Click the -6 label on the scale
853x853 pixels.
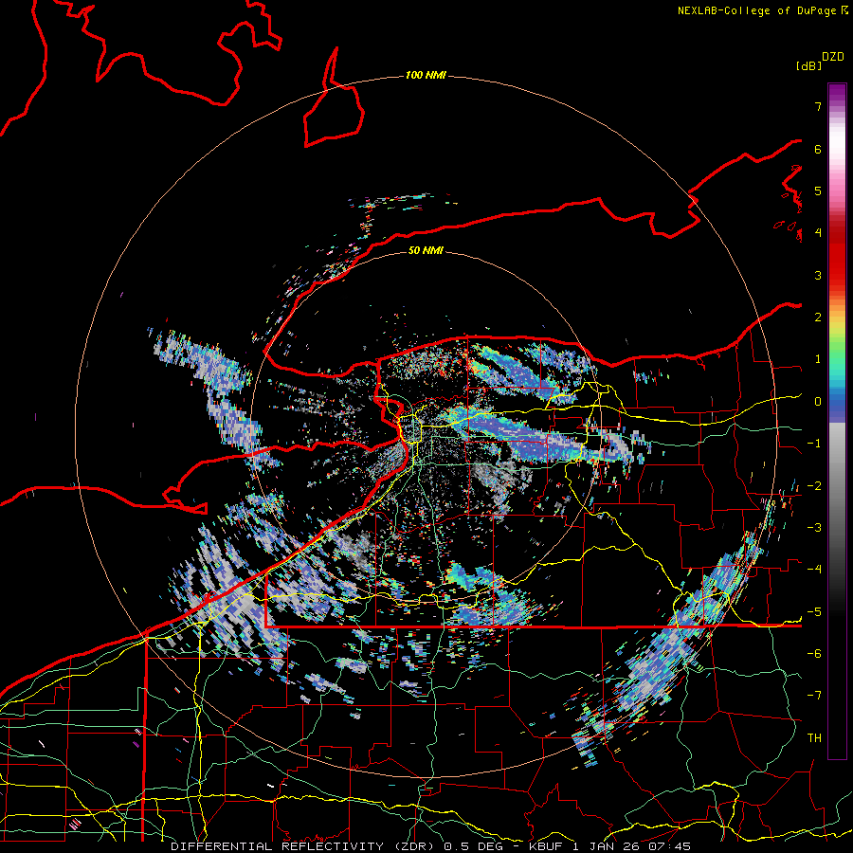[x=814, y=653]
